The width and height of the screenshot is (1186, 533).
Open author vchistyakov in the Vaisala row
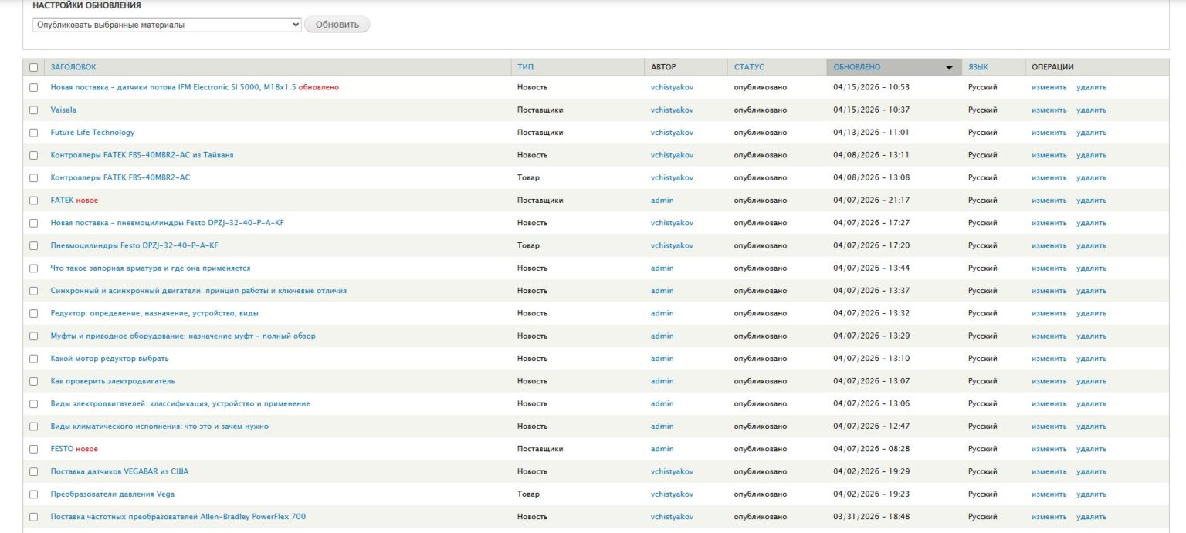click(672, 110)
